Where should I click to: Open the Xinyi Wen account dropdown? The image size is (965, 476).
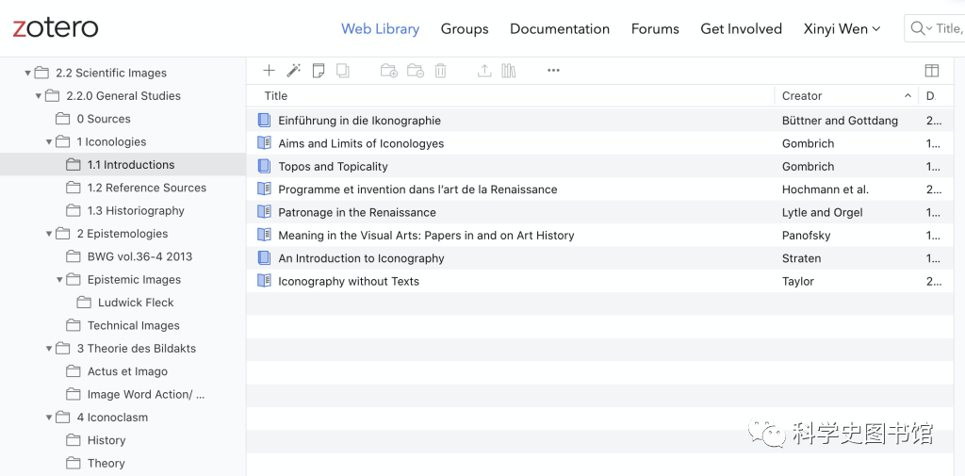pos(841,29)
